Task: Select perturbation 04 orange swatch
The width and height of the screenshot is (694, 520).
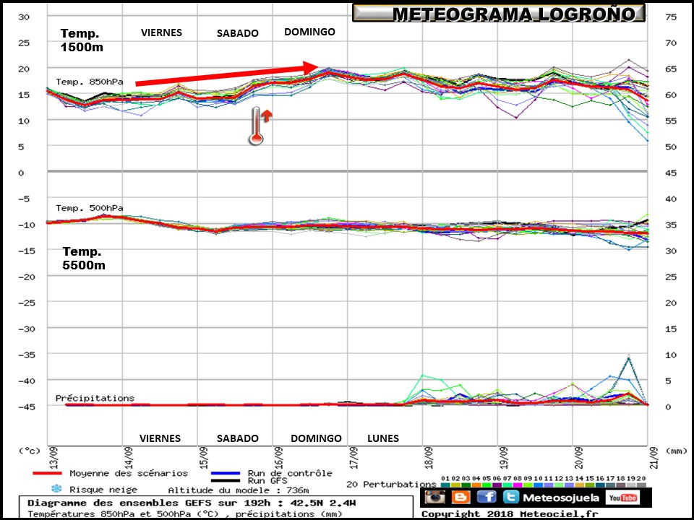Action: (x=476, y=485)
